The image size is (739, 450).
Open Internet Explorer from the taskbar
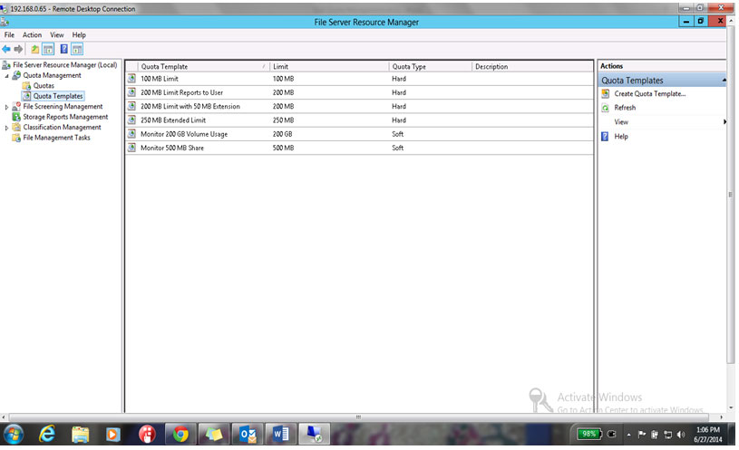point(46,434)
